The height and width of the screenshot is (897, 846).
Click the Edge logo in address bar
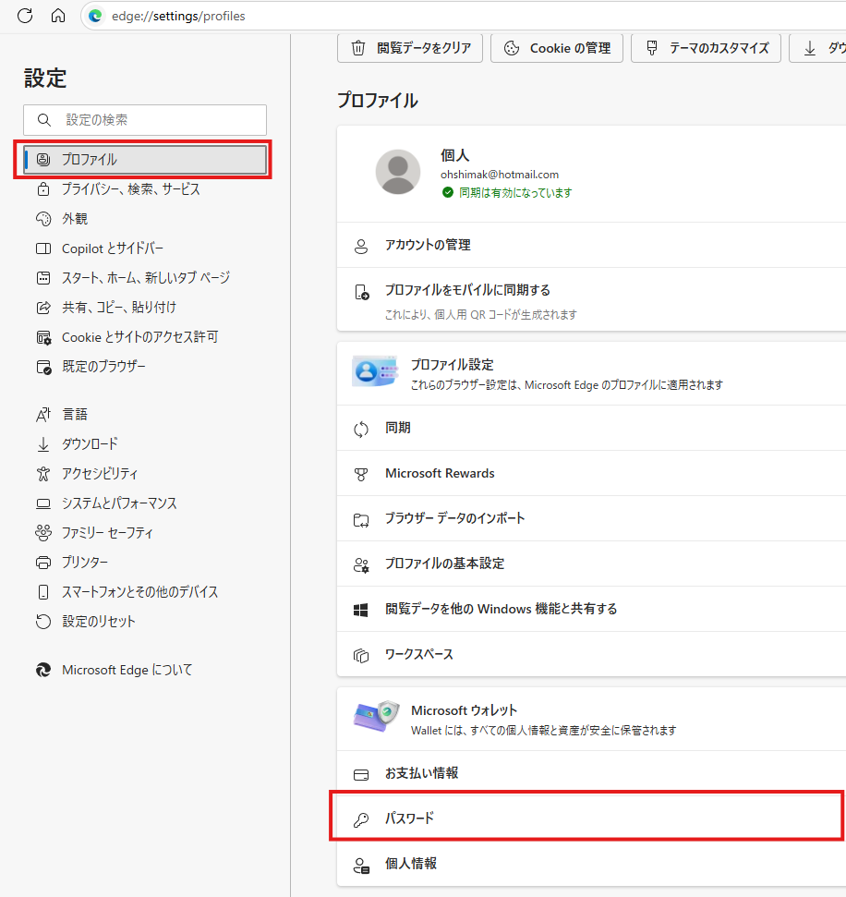[95, 16]
